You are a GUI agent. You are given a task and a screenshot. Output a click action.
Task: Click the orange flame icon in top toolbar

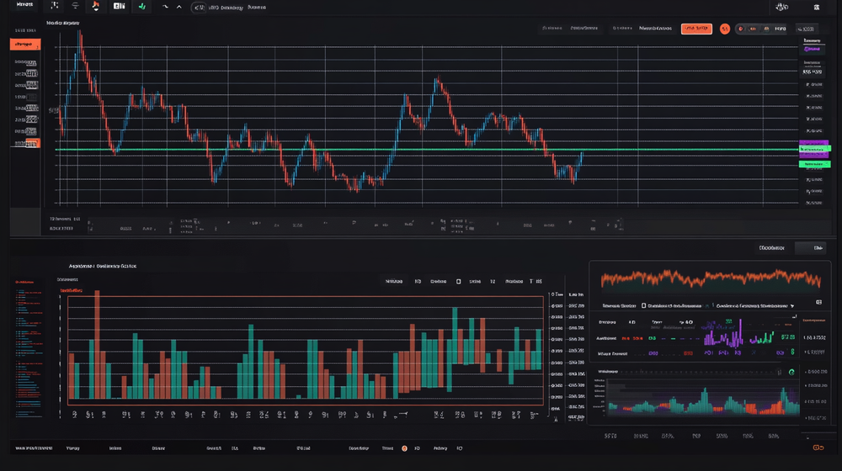coord(96,7)
